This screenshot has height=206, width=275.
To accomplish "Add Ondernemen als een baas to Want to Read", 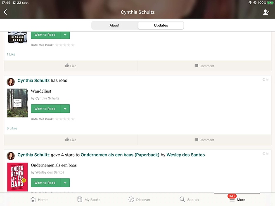I will [x=45, y=183].
